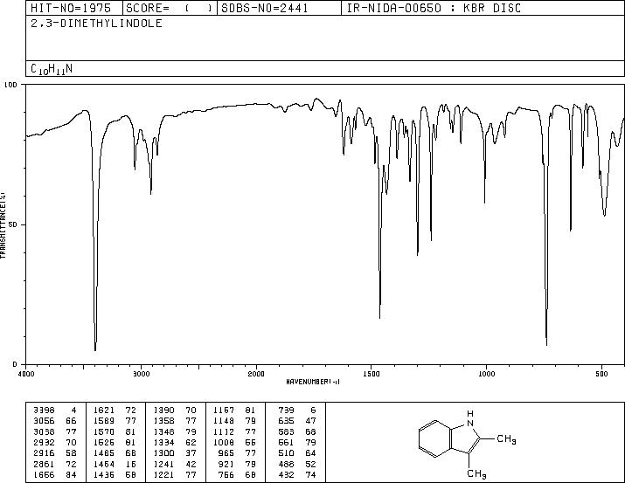Screen dimensions: 625x483
Task: Click the 1112 peak table entry
Action: pyautogui.click(x=235, y=431)
